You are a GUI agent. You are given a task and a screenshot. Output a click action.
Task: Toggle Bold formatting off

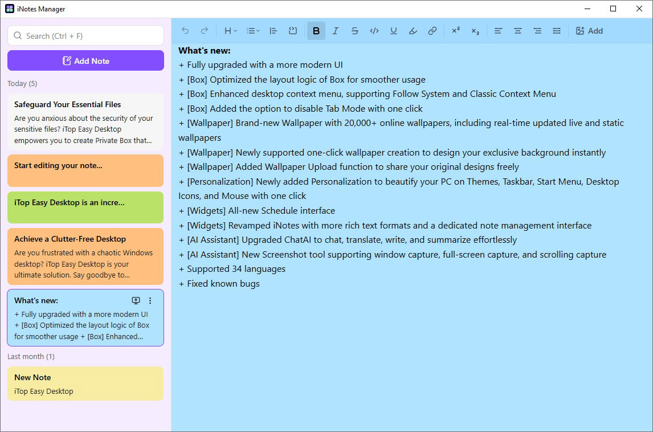click(316, 31)
